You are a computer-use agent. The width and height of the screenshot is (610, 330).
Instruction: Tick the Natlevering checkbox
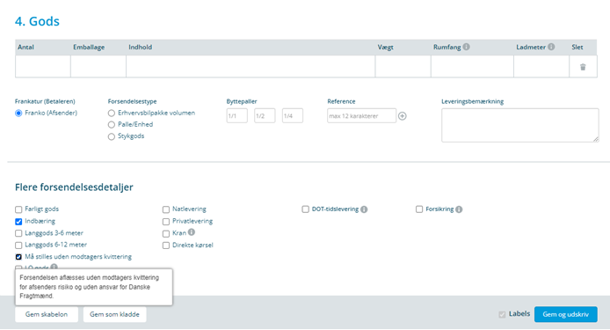(166, 209)
